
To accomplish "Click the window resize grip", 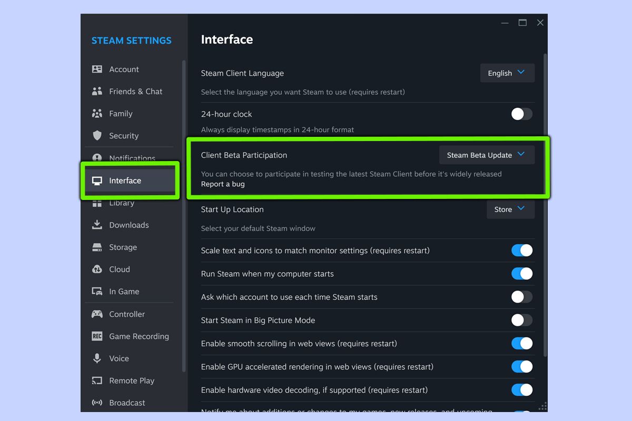I will click(542, 406).
